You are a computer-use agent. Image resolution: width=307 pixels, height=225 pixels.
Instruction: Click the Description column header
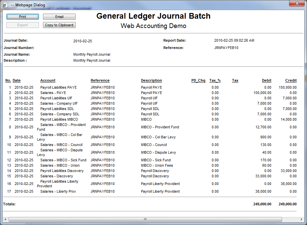151,80
